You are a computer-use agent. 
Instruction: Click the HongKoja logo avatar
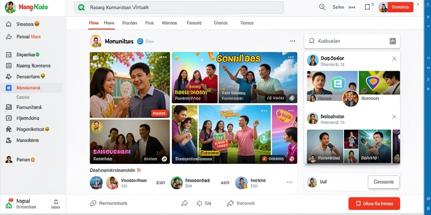coord(10,8)
